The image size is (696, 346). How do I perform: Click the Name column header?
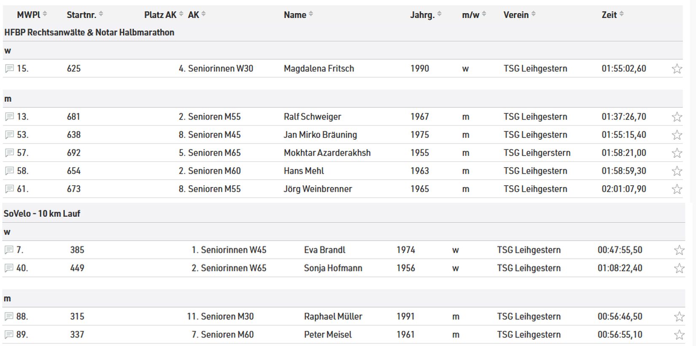click(295, 15)
